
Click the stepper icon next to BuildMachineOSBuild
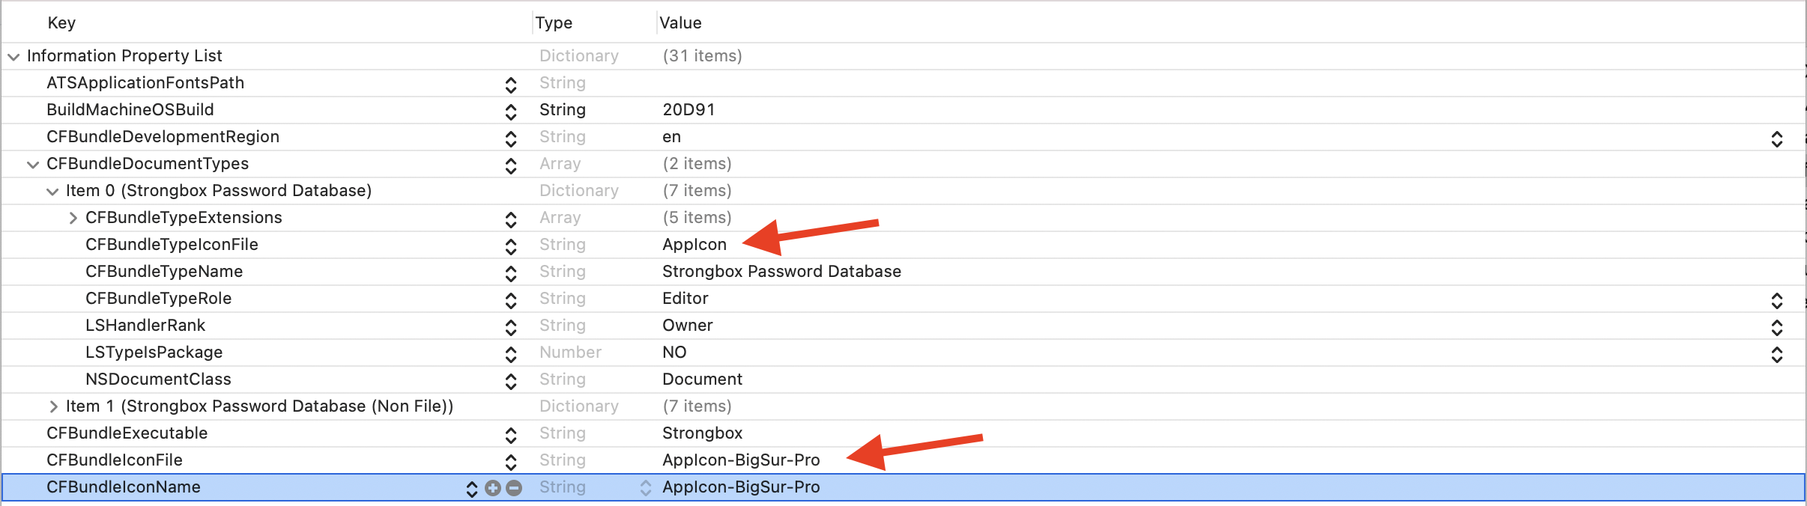pyautogui.click(x=512, y=112)
